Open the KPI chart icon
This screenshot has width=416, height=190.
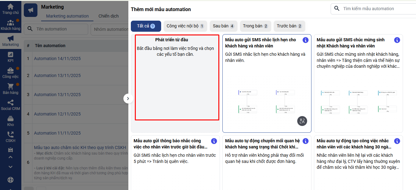point(11,55)
